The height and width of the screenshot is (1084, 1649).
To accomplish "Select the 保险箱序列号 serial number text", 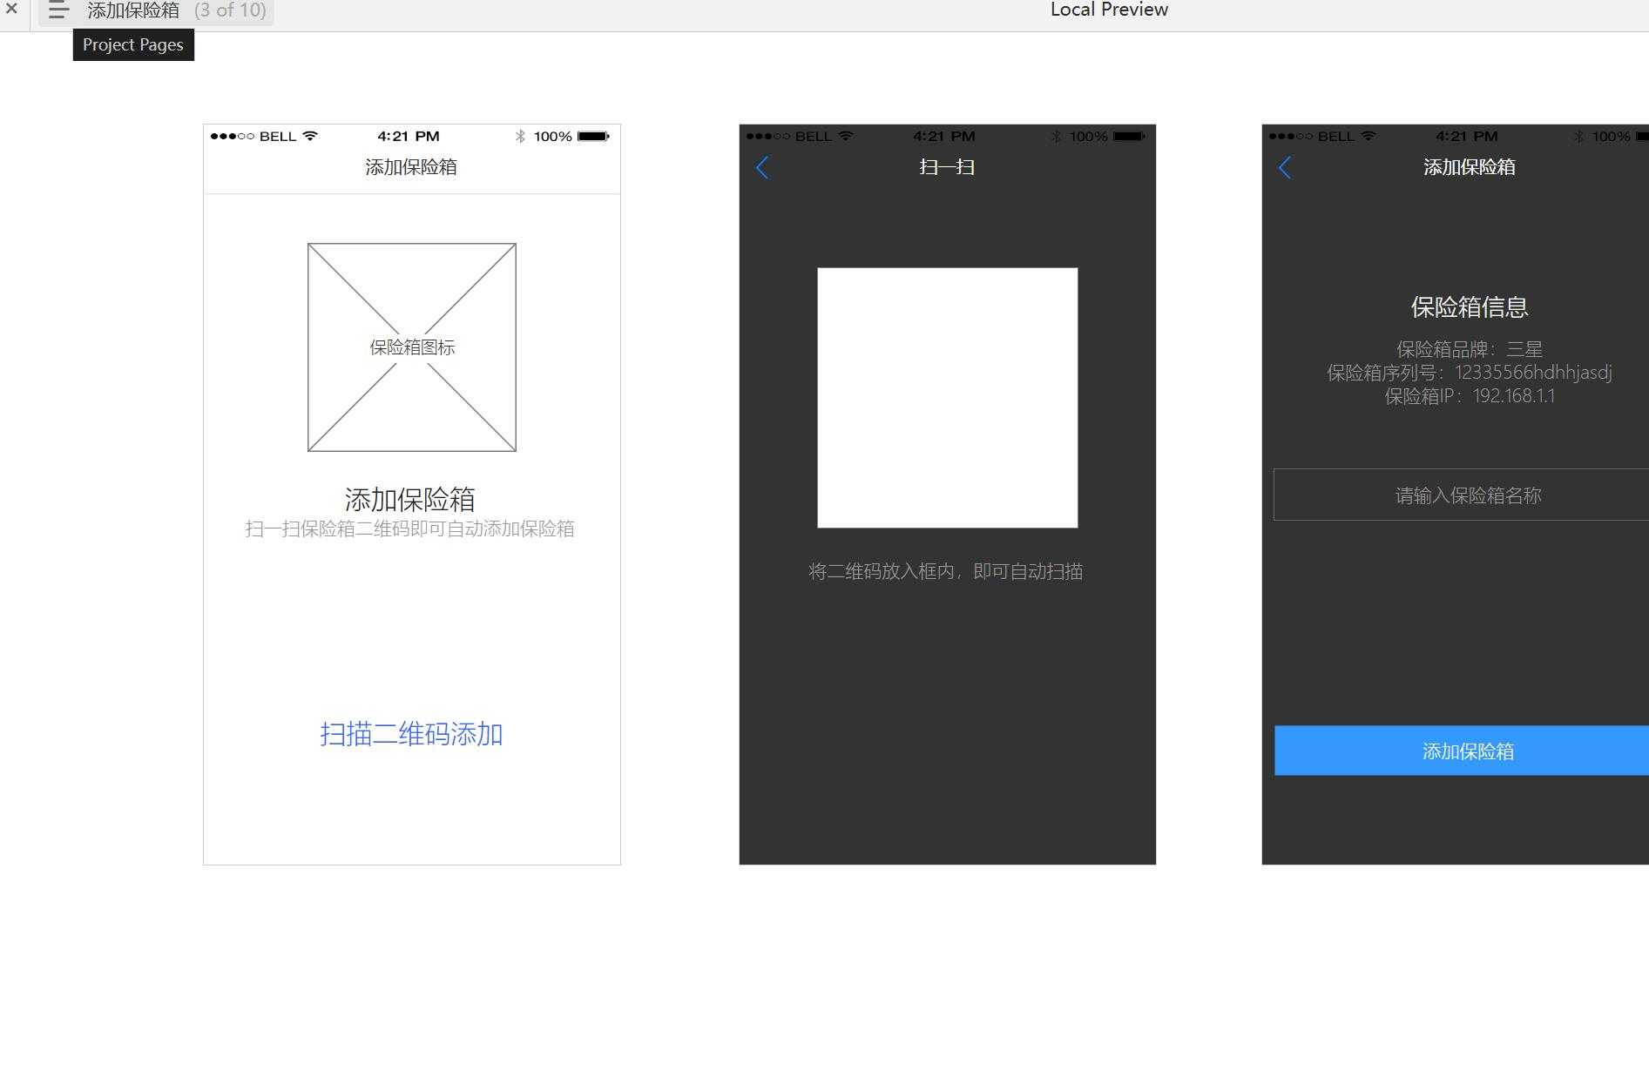I will coord(1469,373).
